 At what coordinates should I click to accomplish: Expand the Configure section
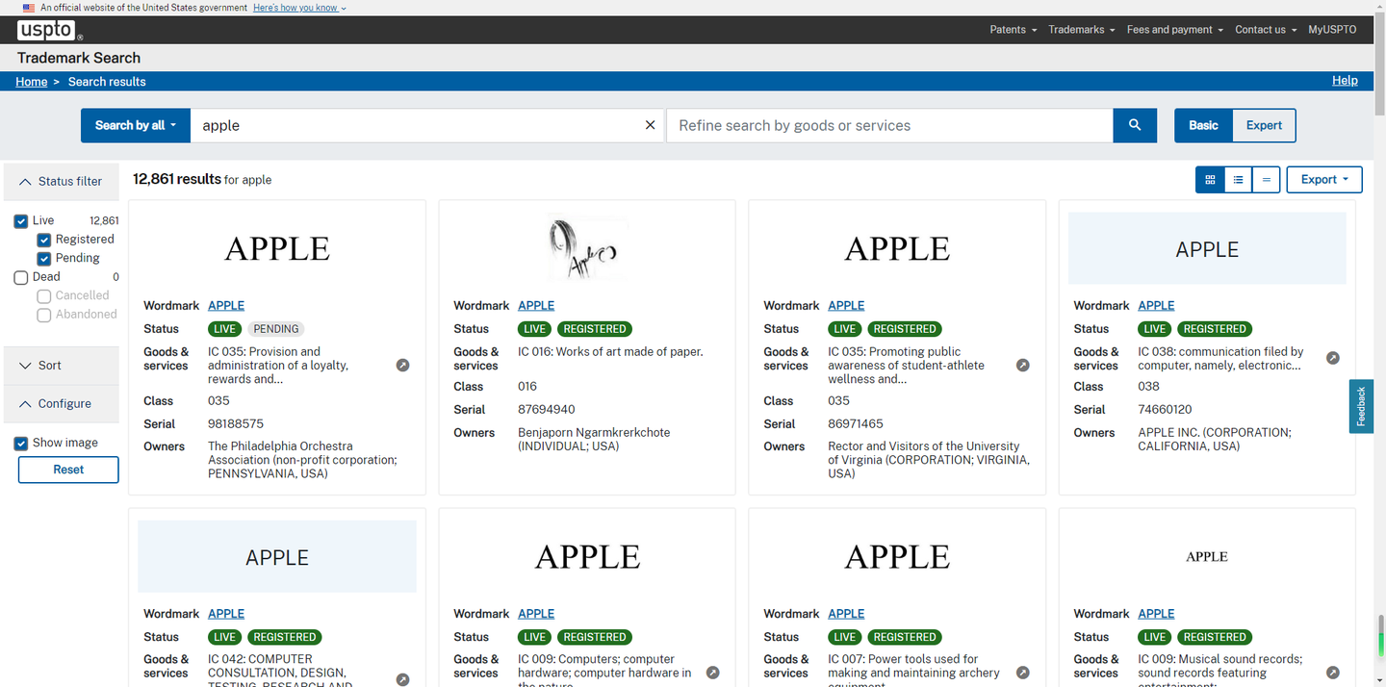62,403
